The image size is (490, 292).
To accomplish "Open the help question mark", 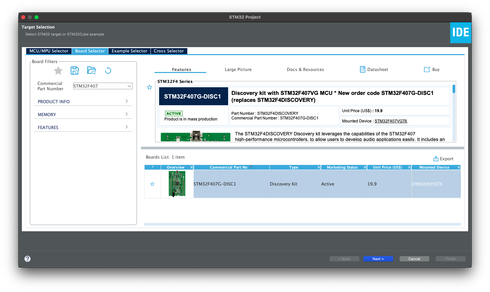I will click(27, 259).
